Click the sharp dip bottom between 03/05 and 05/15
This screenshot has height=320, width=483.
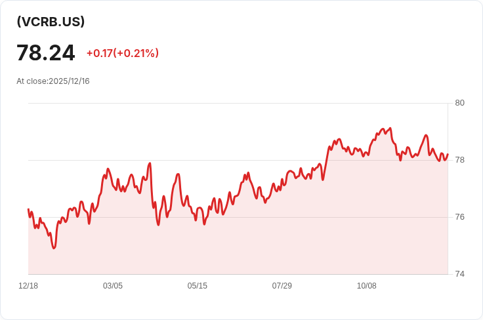158,225
